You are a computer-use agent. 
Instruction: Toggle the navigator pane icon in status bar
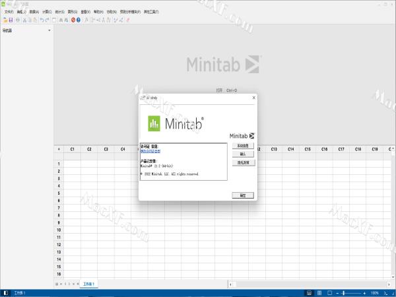tap(6, 293)
